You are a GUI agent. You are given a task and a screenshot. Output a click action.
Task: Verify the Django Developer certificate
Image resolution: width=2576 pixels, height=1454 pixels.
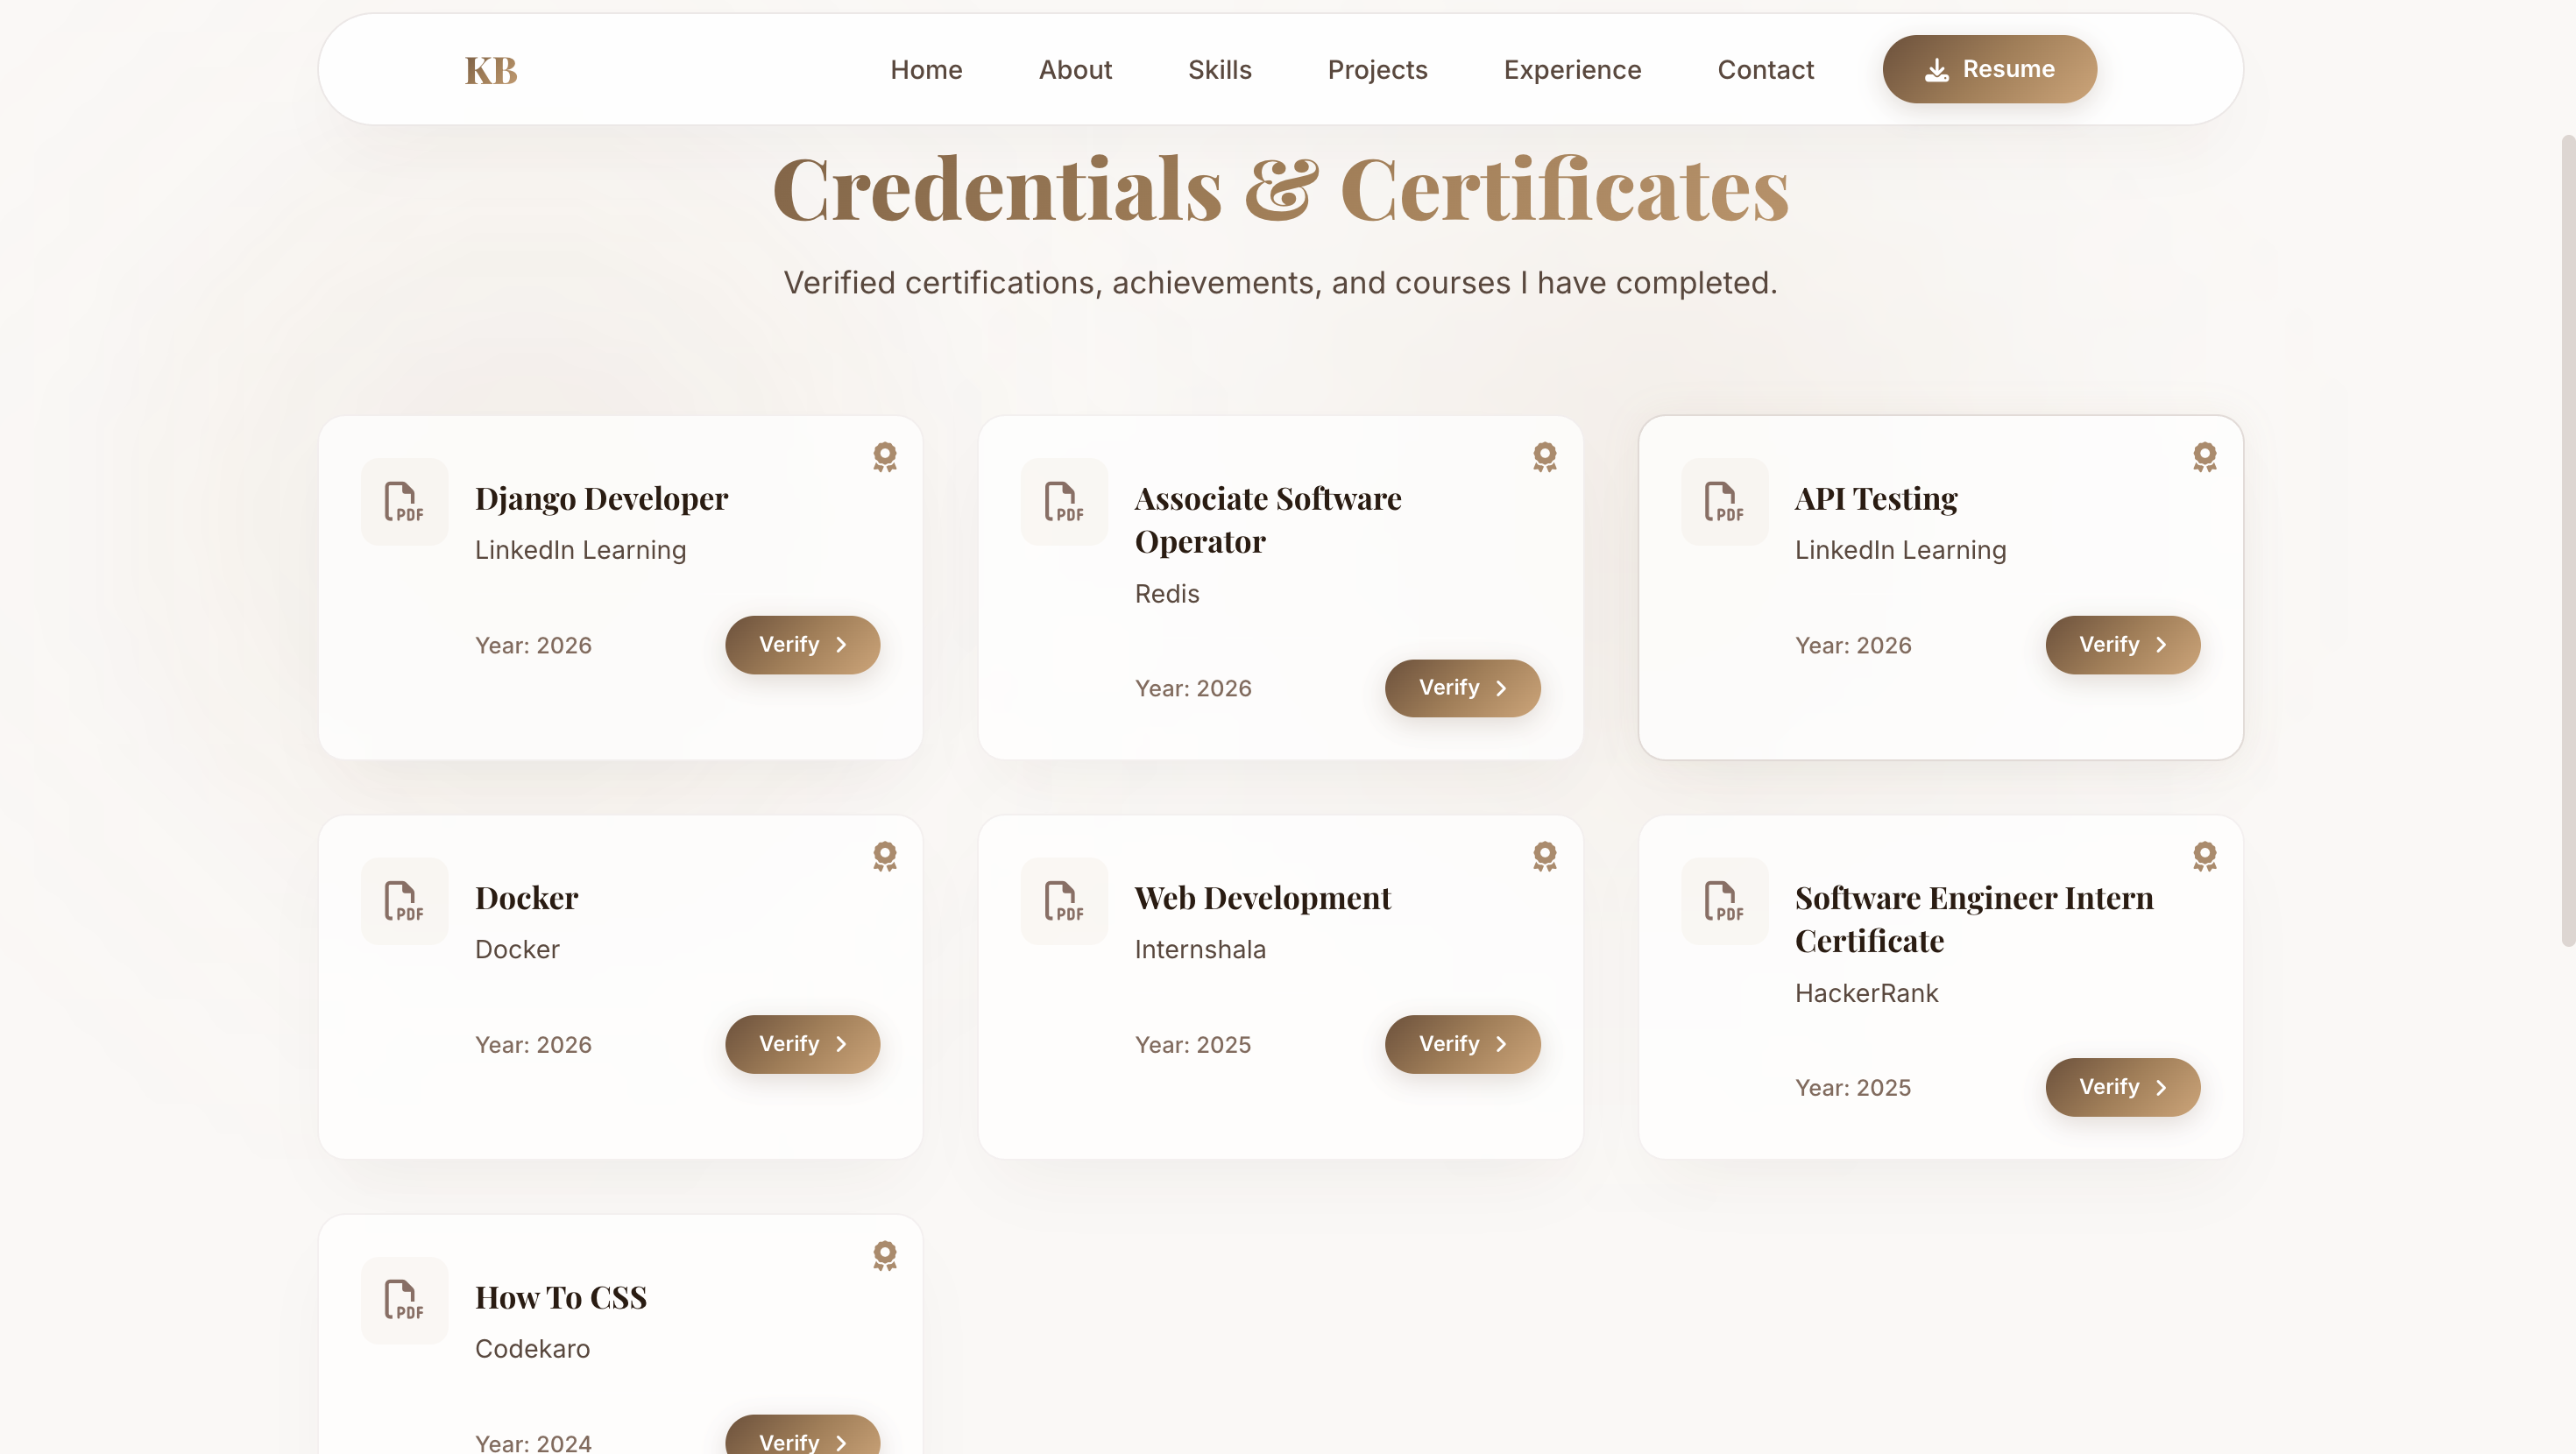(802, 645)
